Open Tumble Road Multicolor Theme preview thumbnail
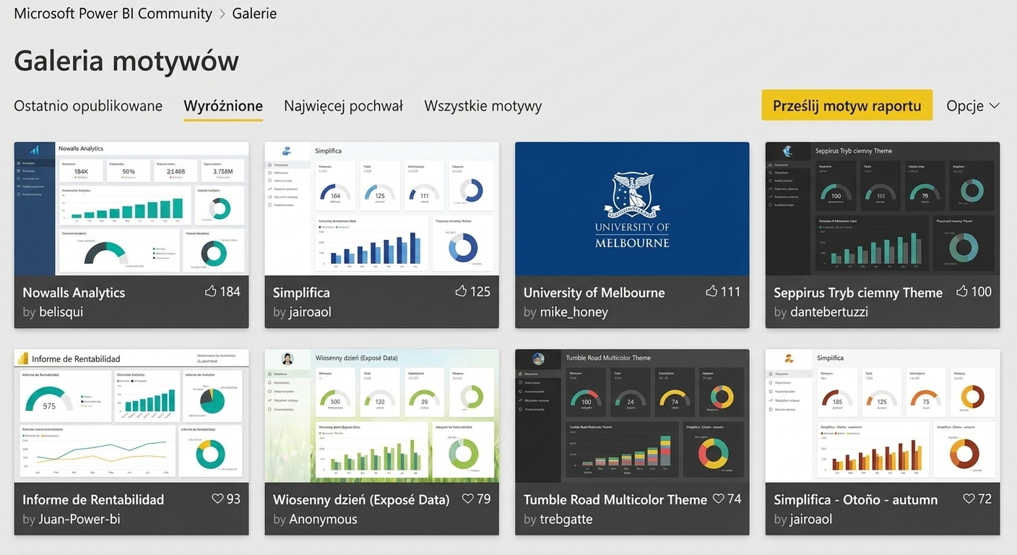This screenshot has width=1017, height=555. 632,416
